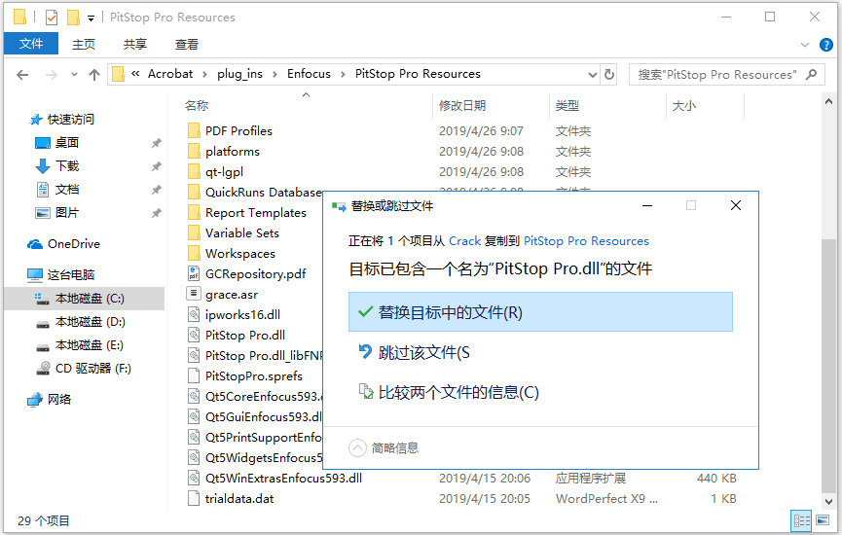Open Help with the blue question icon

tap(825, 45)
